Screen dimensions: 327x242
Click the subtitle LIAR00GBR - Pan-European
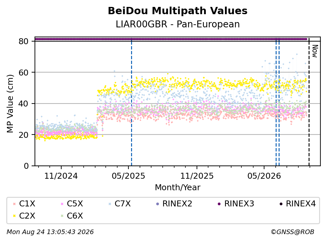[x=178, y=24]
